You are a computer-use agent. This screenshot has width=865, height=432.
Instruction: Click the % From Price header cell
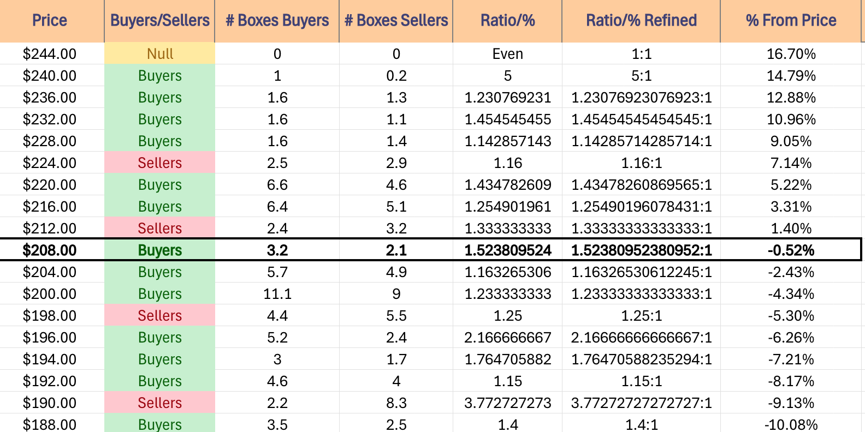(x=791, y=21)
